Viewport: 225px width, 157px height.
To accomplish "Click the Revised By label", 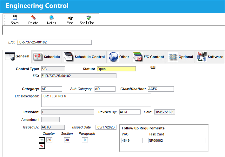I will click(108, 112).
